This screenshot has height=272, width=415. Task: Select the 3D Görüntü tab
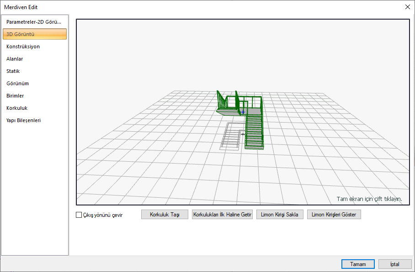34,34
